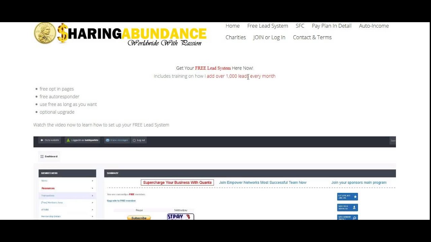Click the Go to website button
This screenshot has width=431, height=242.
(49, 140)
